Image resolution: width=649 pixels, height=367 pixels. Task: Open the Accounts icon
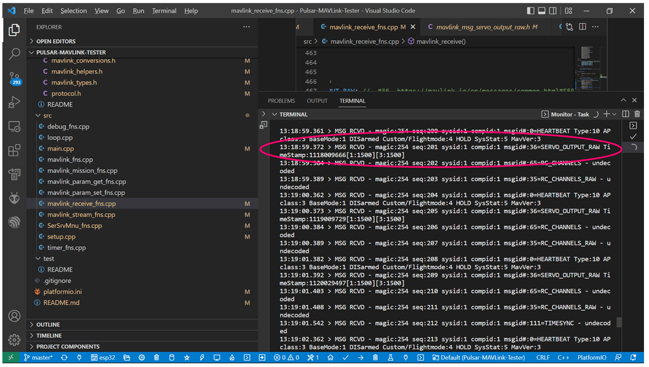click(x=14, y=316)
